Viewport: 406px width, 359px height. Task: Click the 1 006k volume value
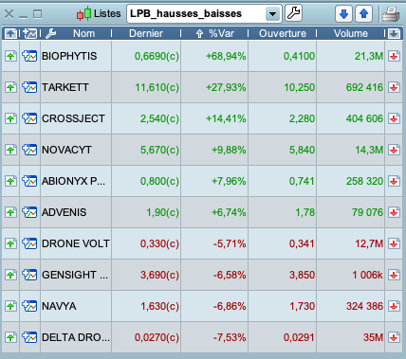368,275
